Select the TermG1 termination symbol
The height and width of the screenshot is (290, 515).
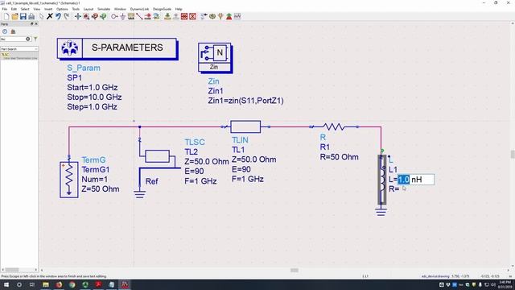(x=69, y=180)
